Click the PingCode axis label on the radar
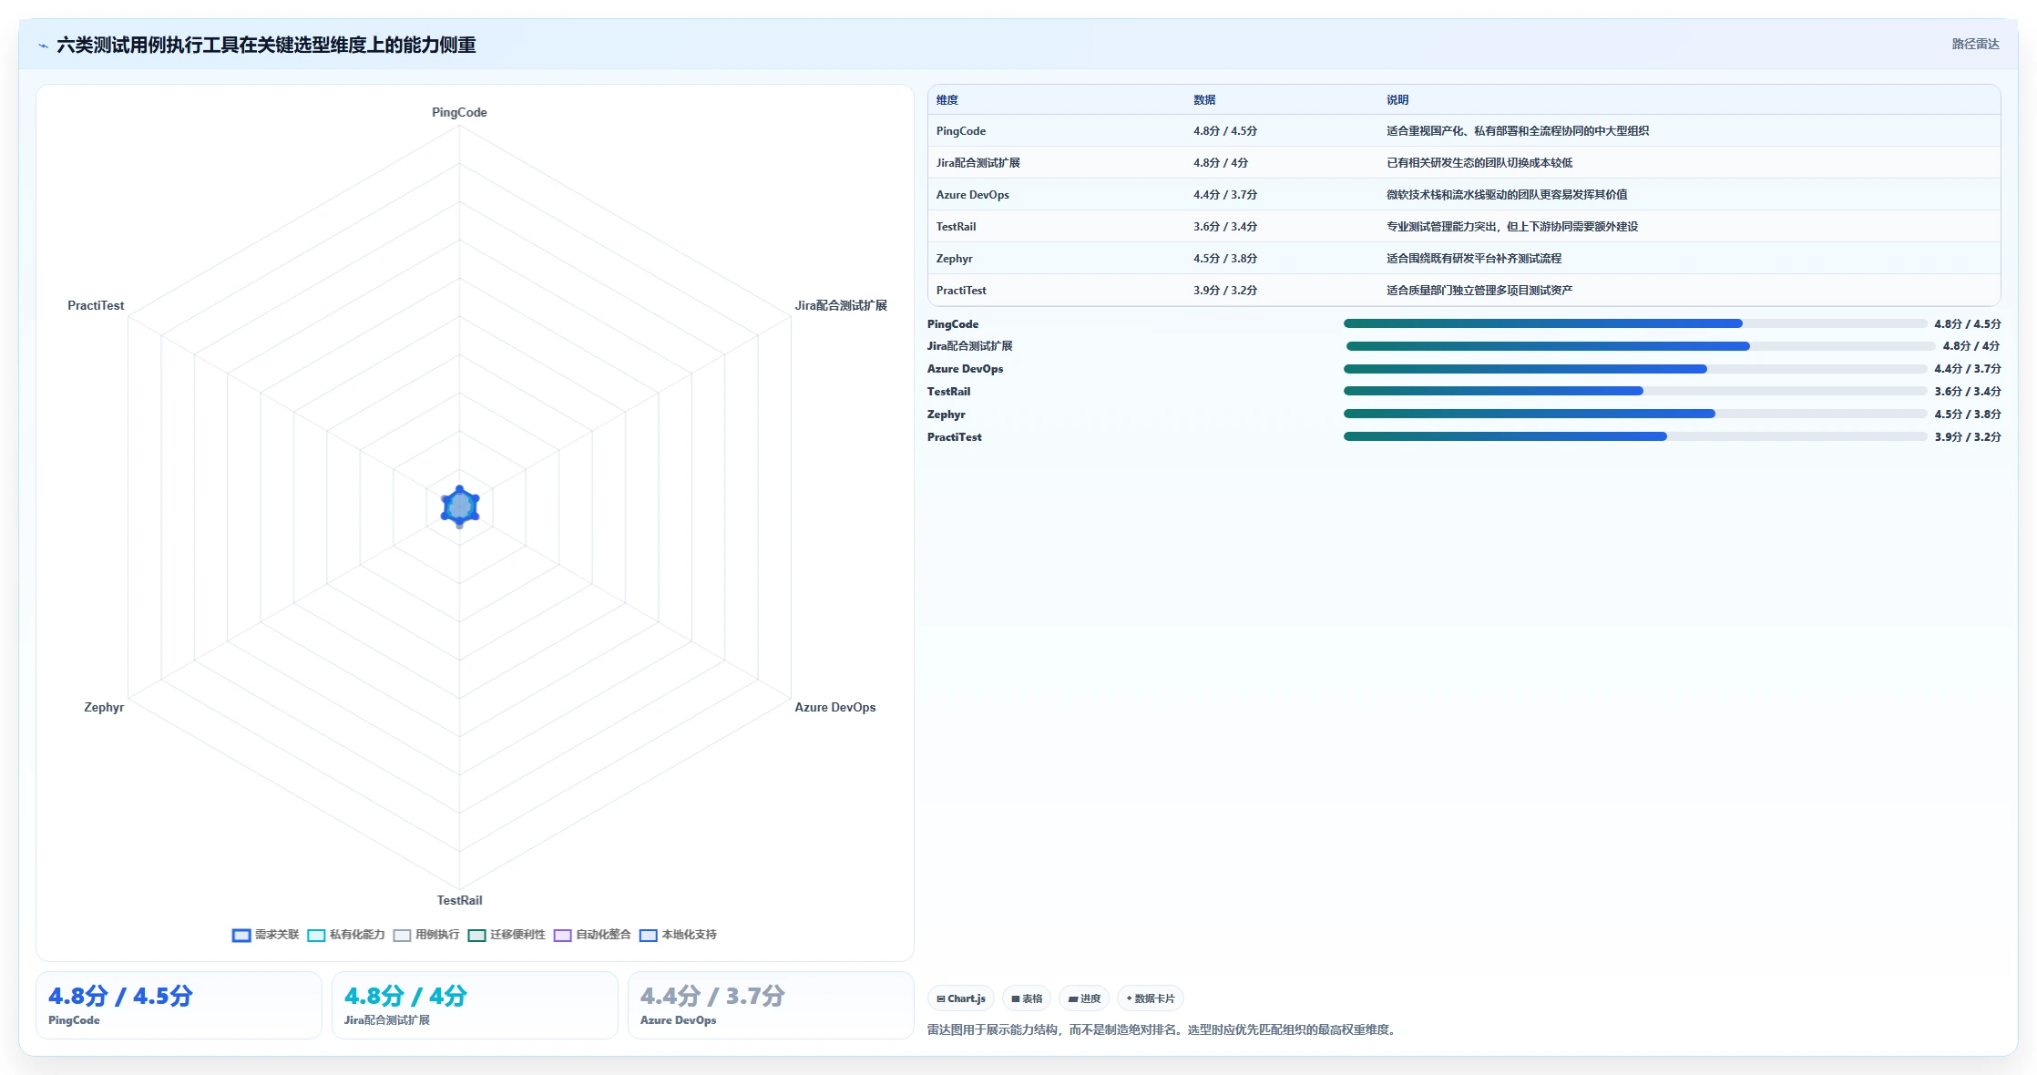 [x=459, y=112]
